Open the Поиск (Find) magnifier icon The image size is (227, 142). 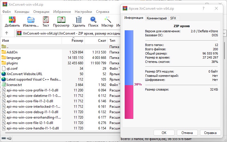point(93,20)
